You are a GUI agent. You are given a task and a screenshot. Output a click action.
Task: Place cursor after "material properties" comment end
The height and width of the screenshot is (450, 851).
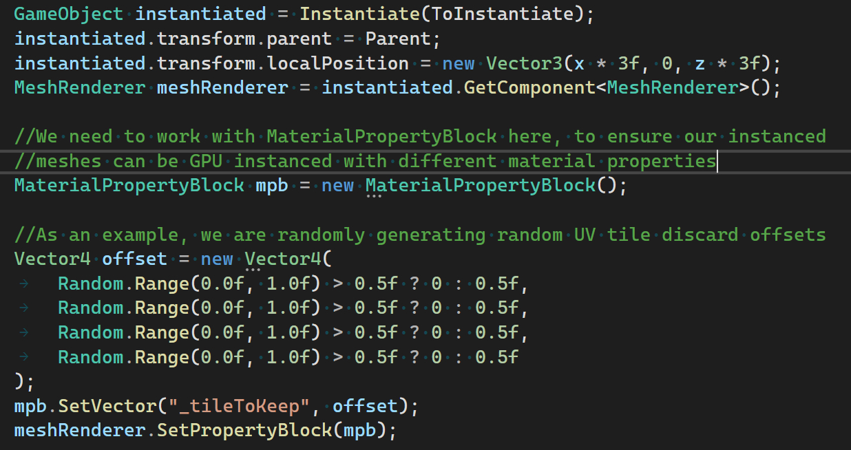click(717, 161)
